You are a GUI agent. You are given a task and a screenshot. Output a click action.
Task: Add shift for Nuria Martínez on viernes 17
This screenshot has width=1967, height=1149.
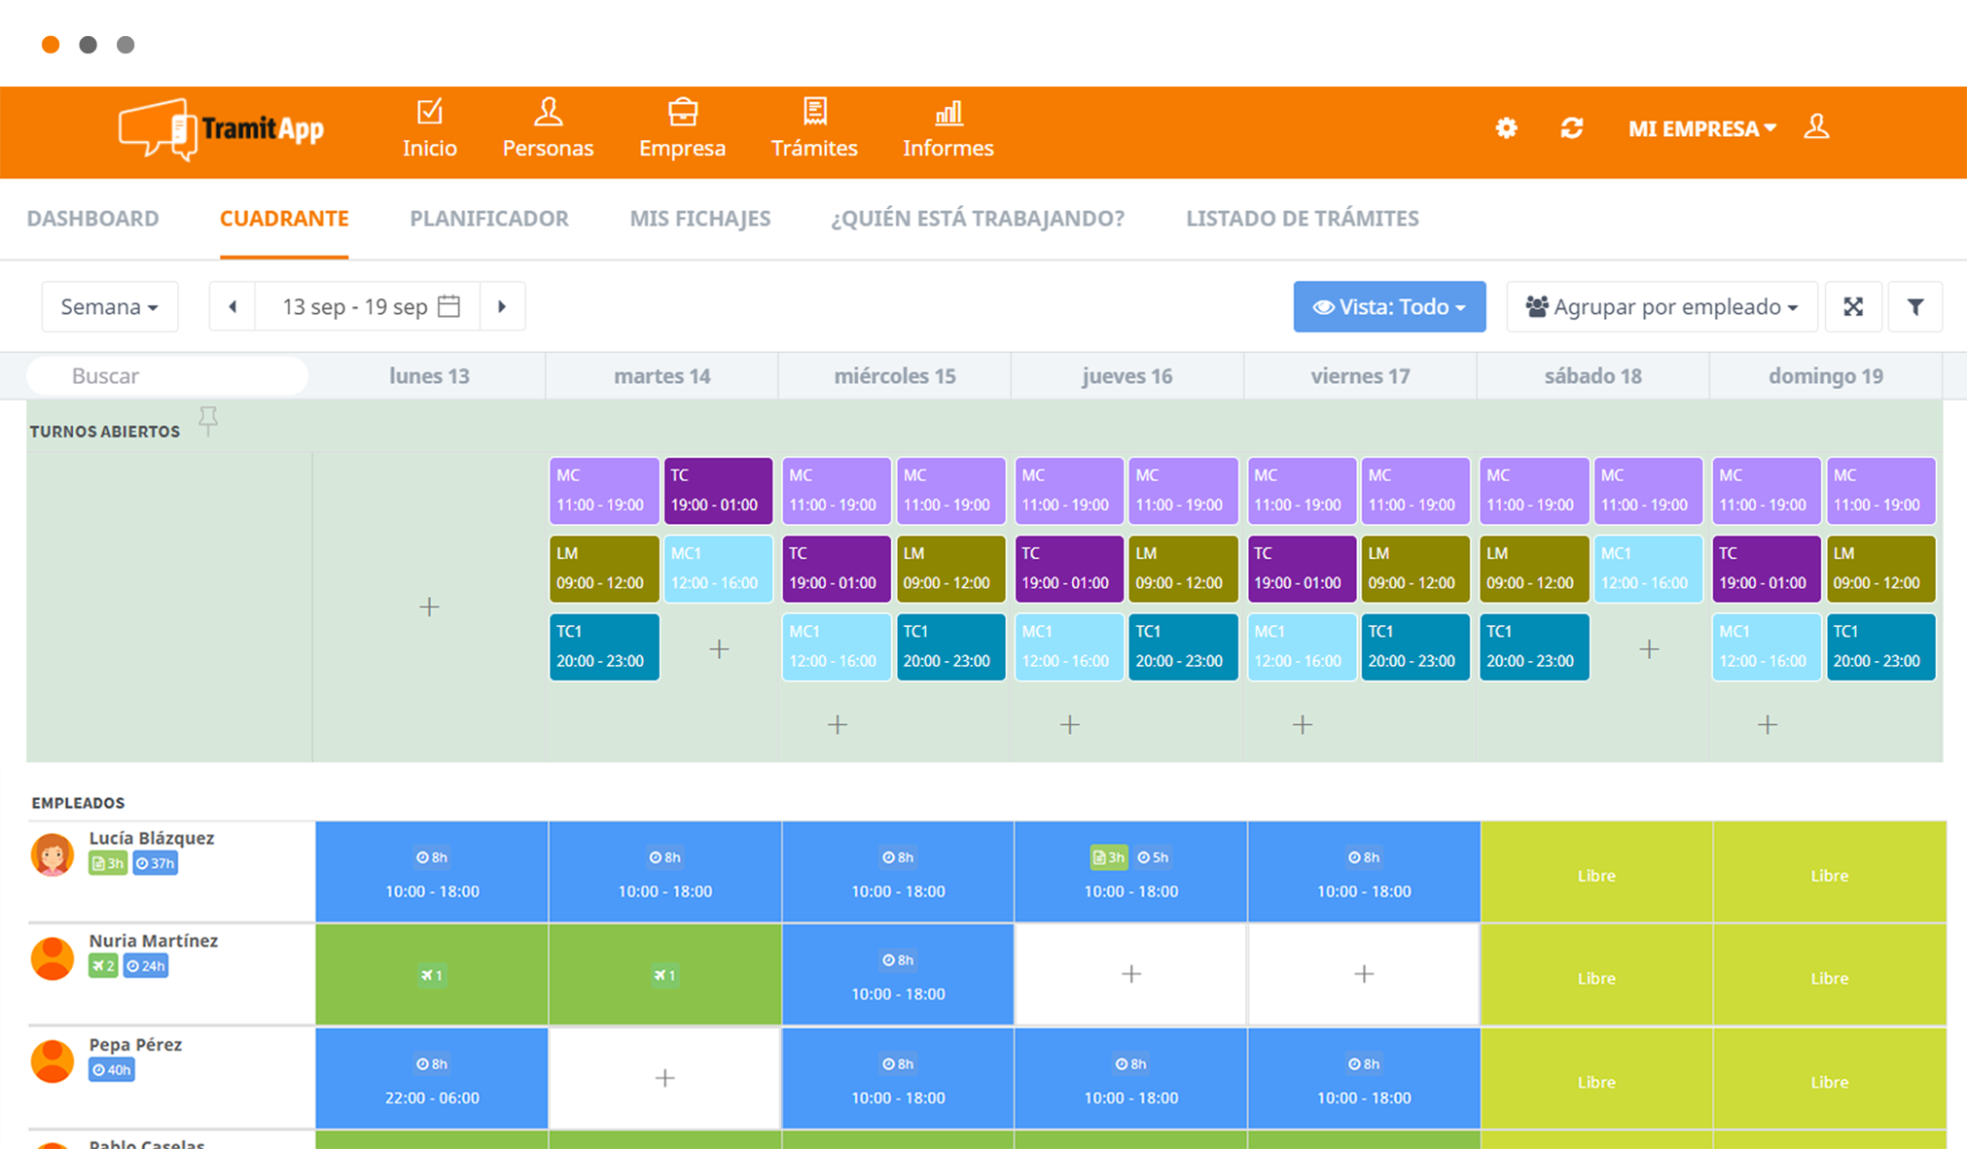click(x=1364, y=973)
